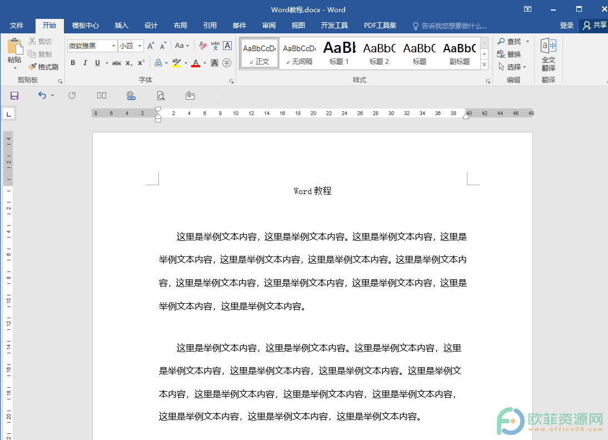The width and height of the screenshot is (608, 440).
Task: Open print preview with magnifier page icon
Action: tap(161, 96)
